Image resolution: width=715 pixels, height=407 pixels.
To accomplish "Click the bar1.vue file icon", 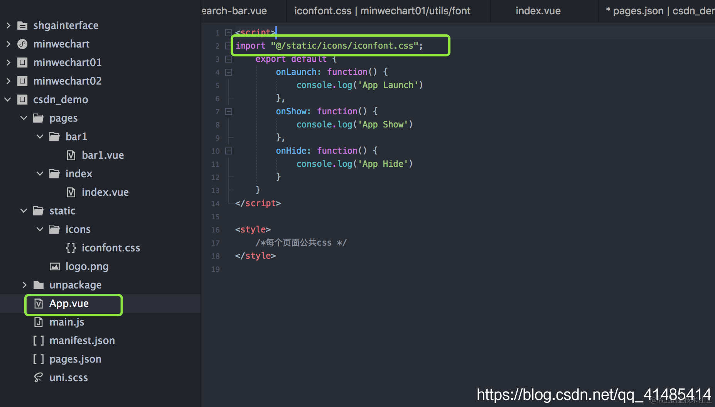I will click(x=71, y=155).
